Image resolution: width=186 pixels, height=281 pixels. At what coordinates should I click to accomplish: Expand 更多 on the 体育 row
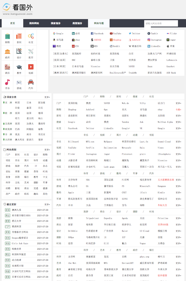pos(179,180)
